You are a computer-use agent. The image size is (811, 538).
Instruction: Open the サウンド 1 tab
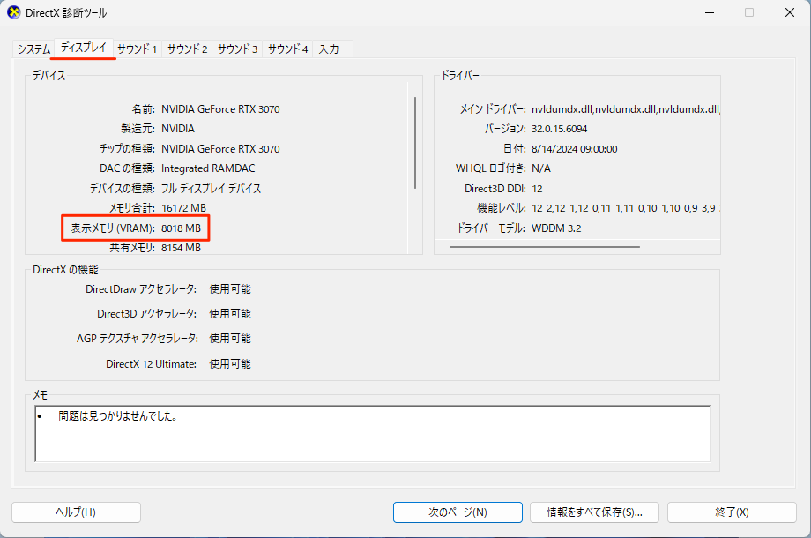[x=137, y=50]
